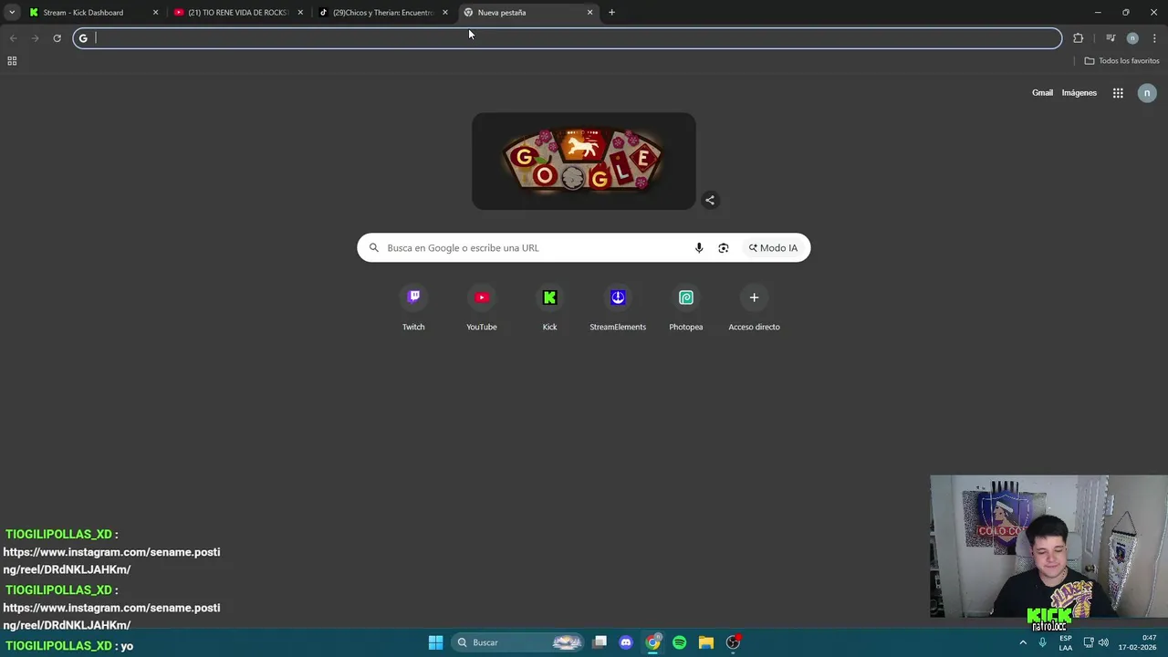This screenshot has height=657, width=1168.
Task: Open Chrome from the taskbar
Action: click(652, 642)
